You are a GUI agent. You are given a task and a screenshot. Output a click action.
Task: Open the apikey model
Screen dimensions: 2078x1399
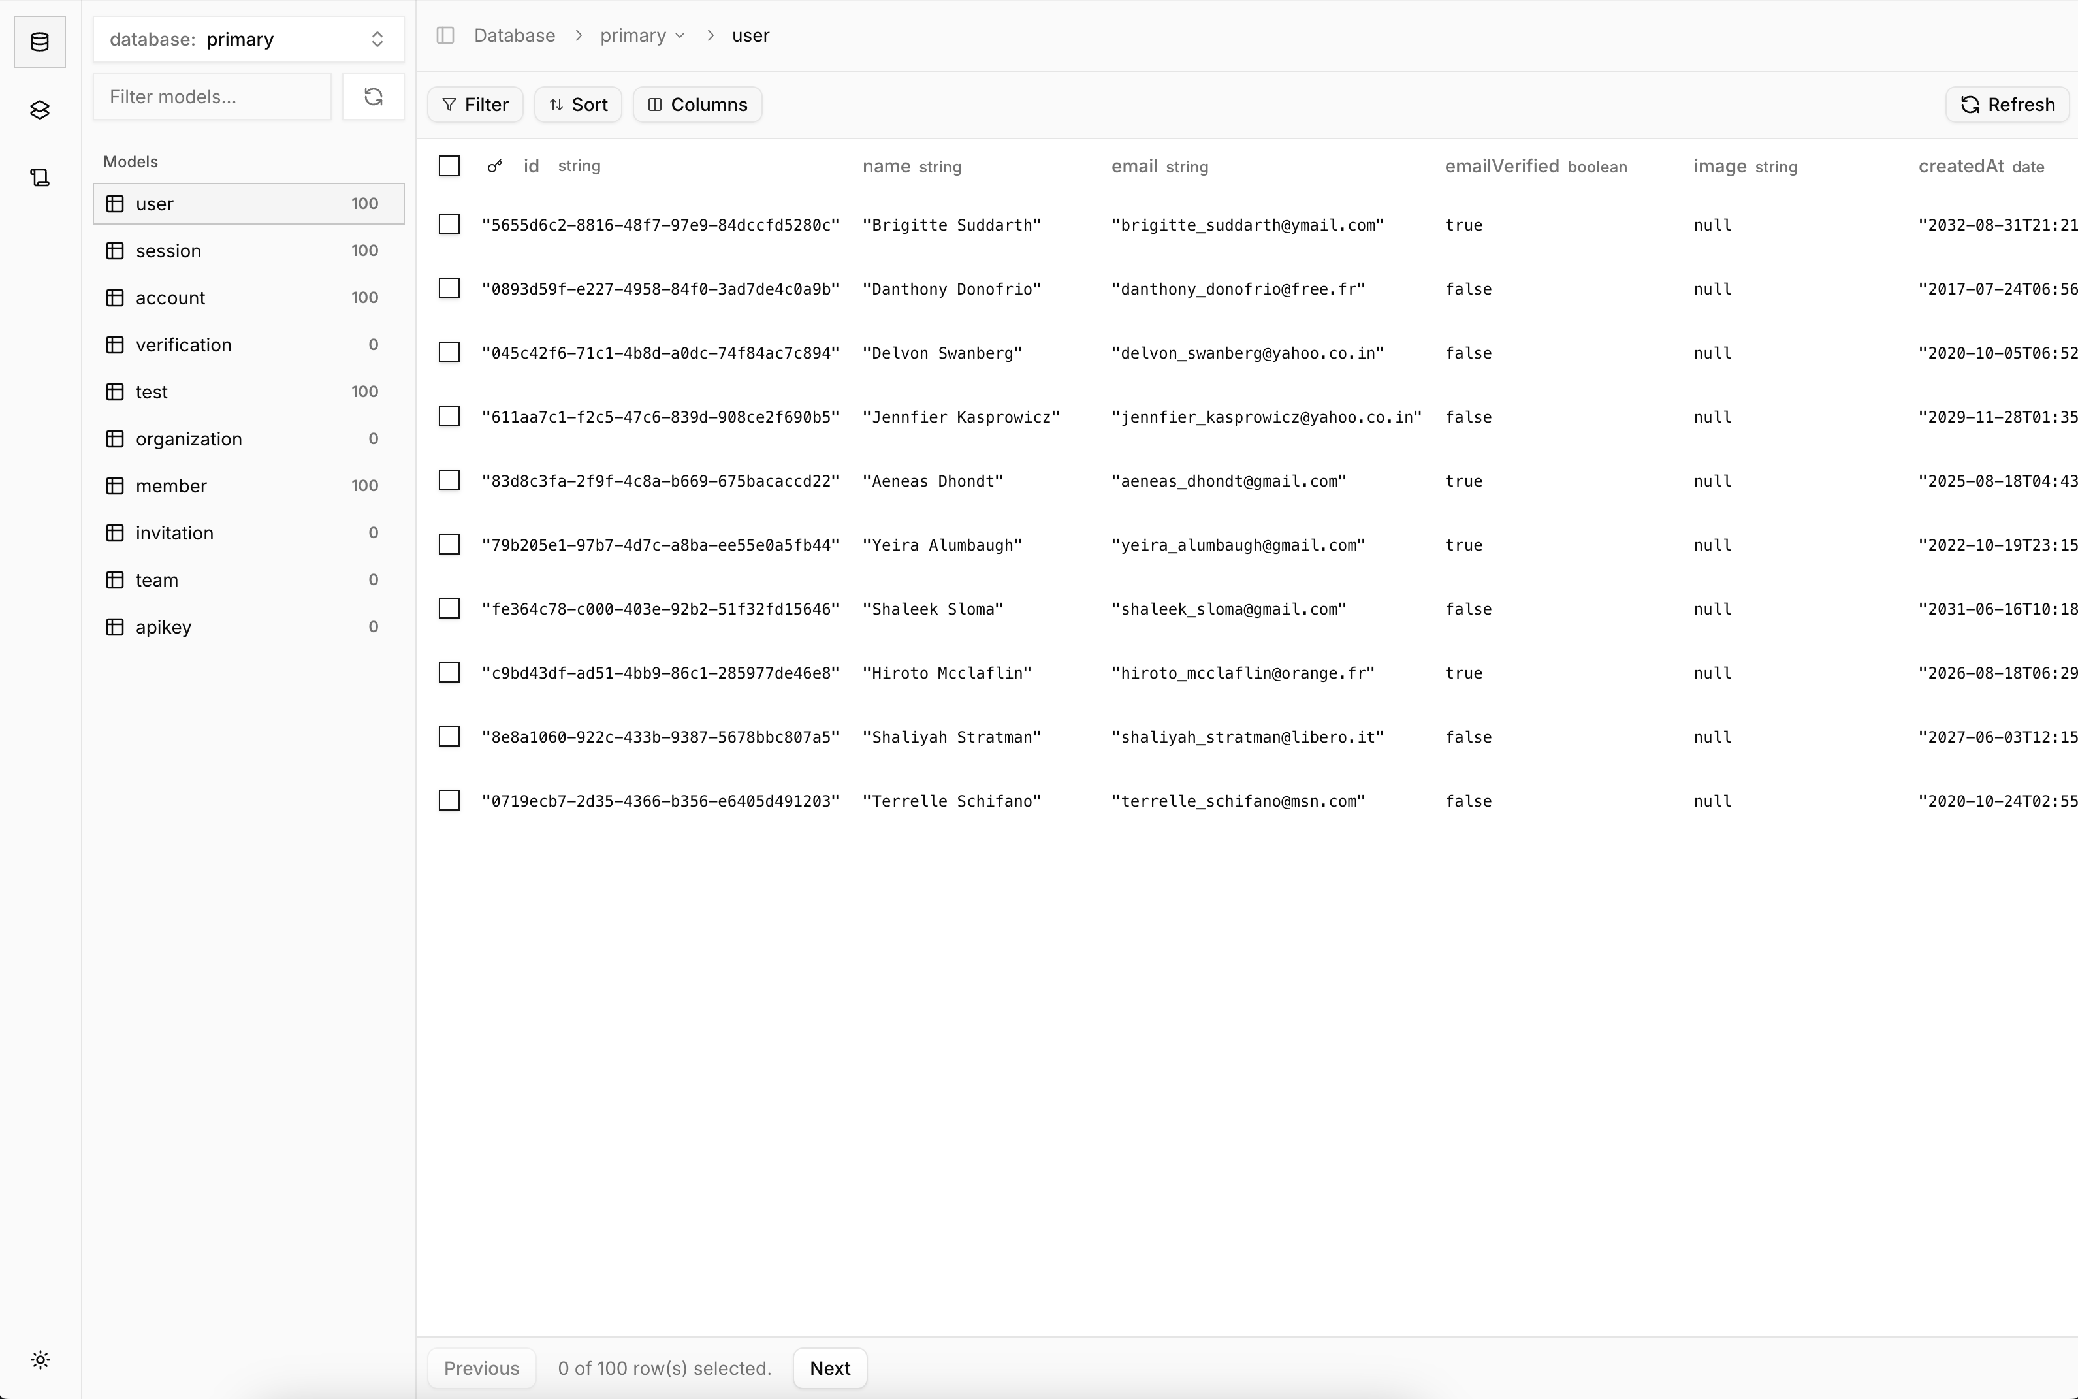tap(249, 627)
